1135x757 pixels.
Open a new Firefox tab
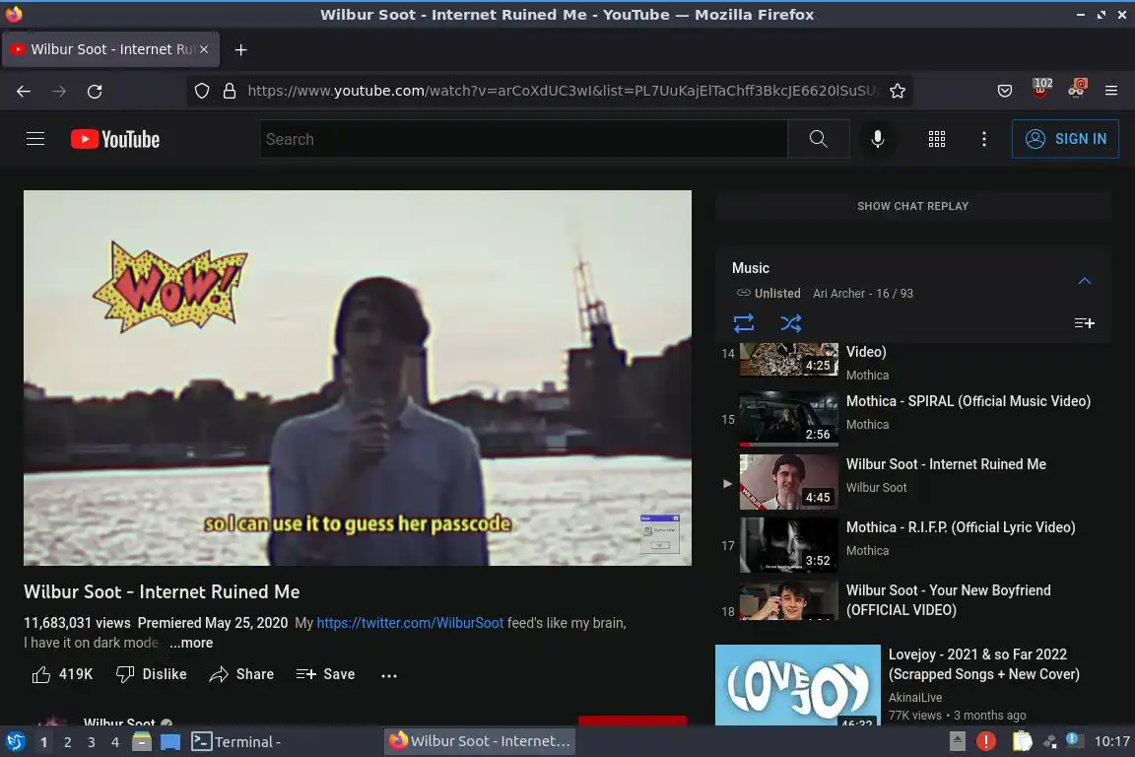pyautogui.click(x=241, y=49)
